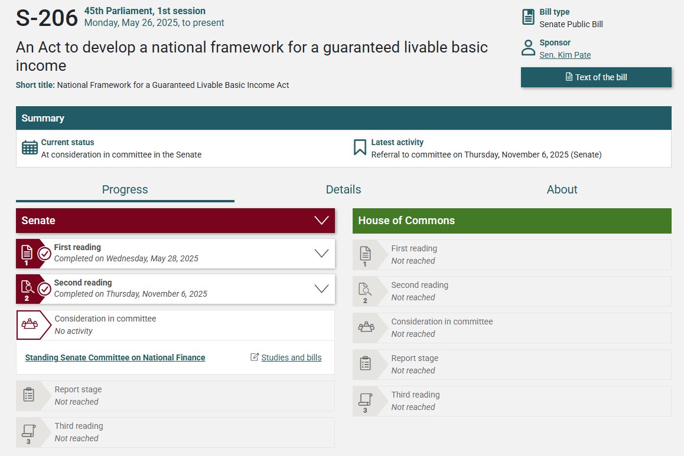Viewport: 684px width, 456px height.
Task: Expand the Senate First reading chevron
Action: coord(321,254)
